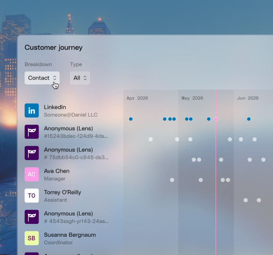Click the April event dot for Ava Chen
Viewport: 273px width, 255px height.
point(172,180)
